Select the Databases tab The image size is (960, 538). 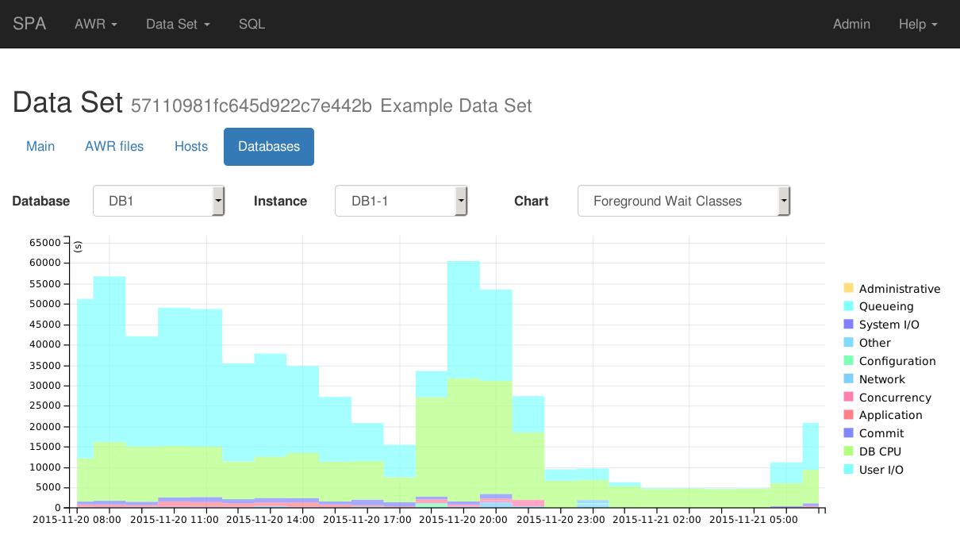(x=269, y=146)
